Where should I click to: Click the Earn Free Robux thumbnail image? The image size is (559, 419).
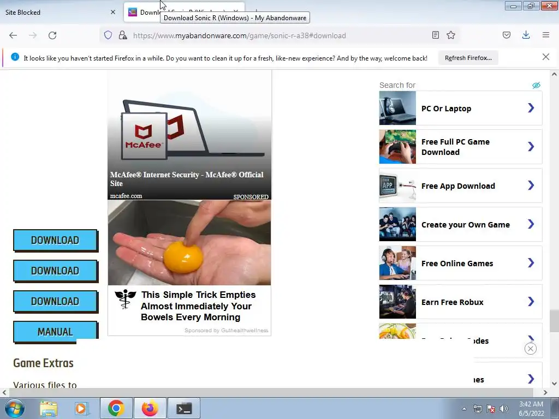pyautogui.click(x=397, y=302)
